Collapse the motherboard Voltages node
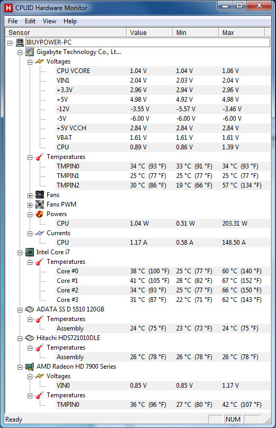The width and height of the screenshot is (276, 428). (x=30, y=62)
